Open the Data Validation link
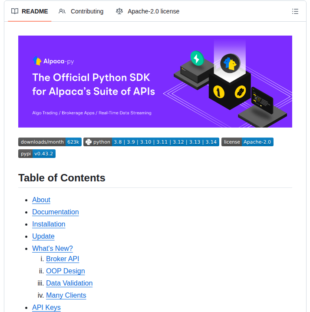310x312 pixels. tap(69, 283)
